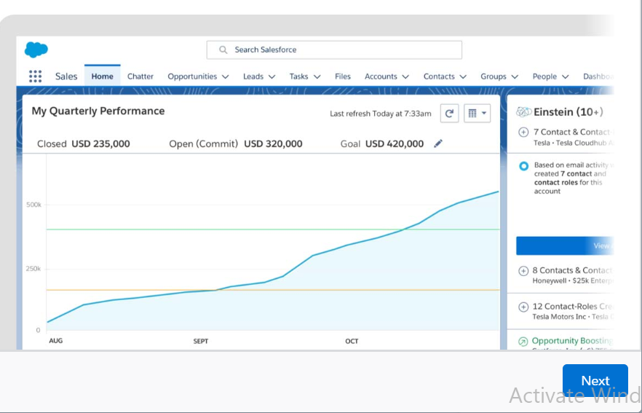Open the Files tab
This screenshot has height=413, width=642.
pyautogui.click(x=343, y=76)
